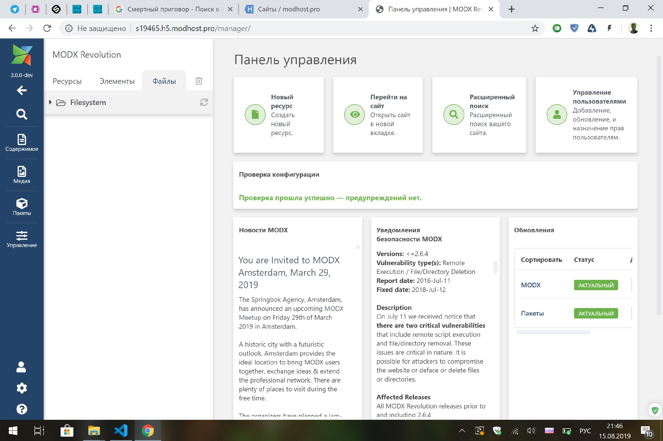Sort by the Сортировать column header
Image resolution: width=663 pixels, height=441 pixels.
(x=541, y=260)
